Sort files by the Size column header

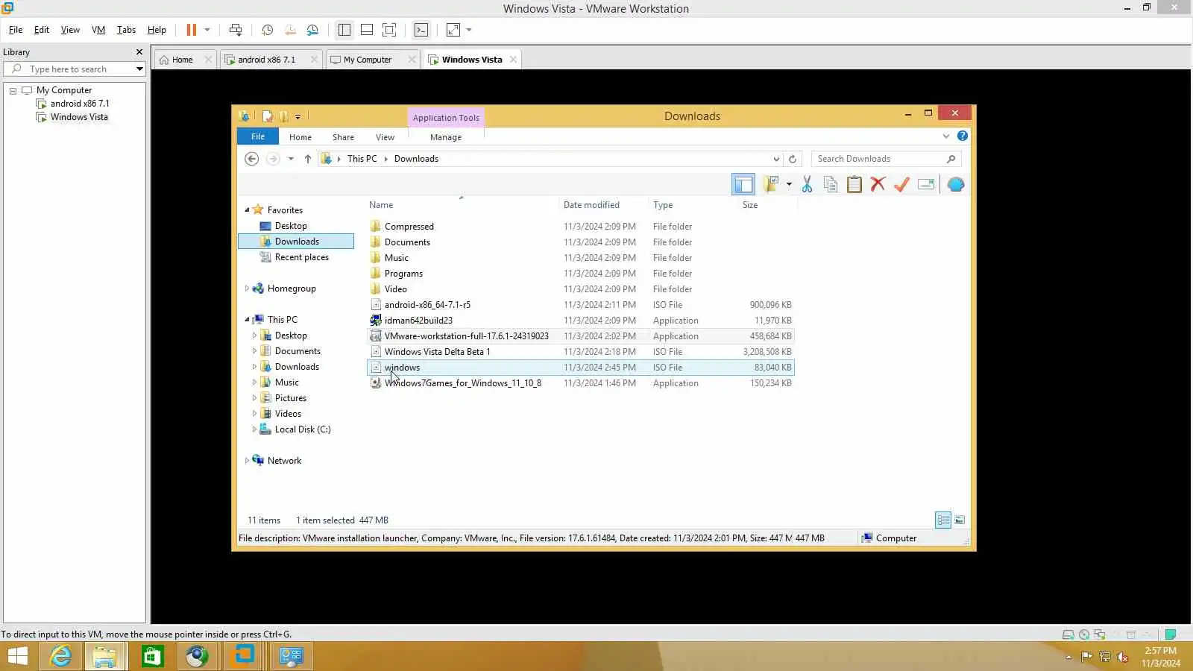(750, 205)
